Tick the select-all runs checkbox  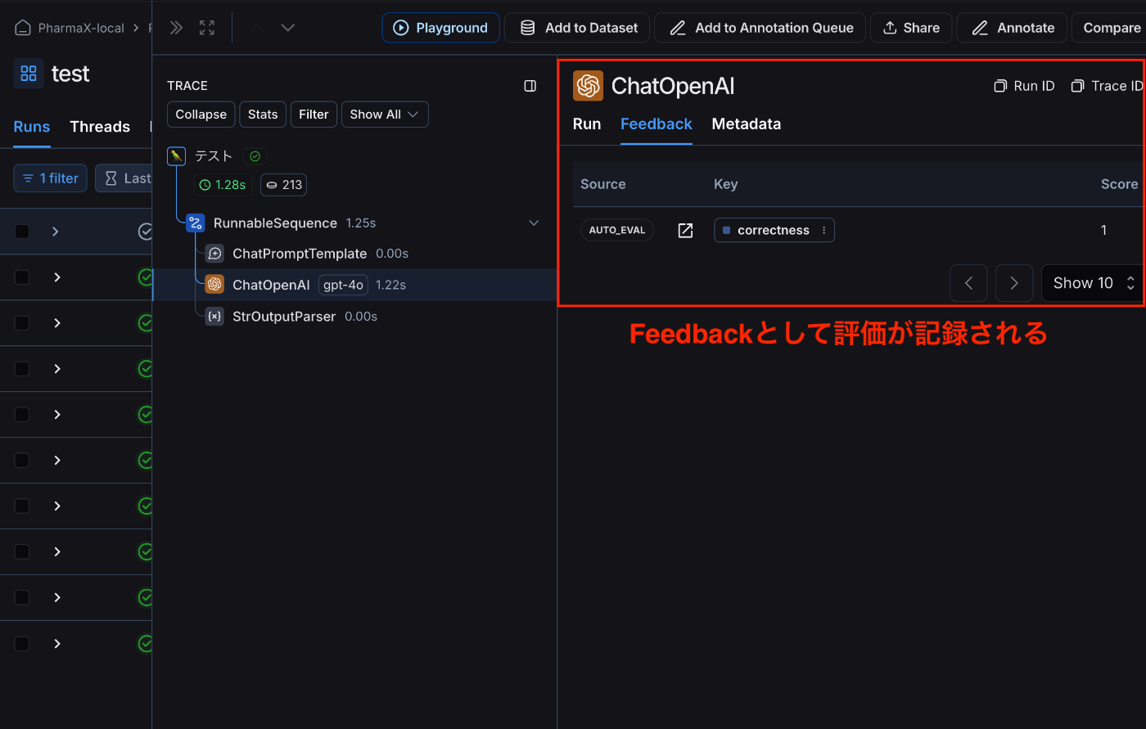click(22, 232)
